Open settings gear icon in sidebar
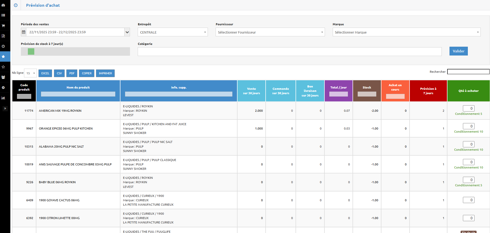The image size is (490, 233). click(x=3, y=87)
